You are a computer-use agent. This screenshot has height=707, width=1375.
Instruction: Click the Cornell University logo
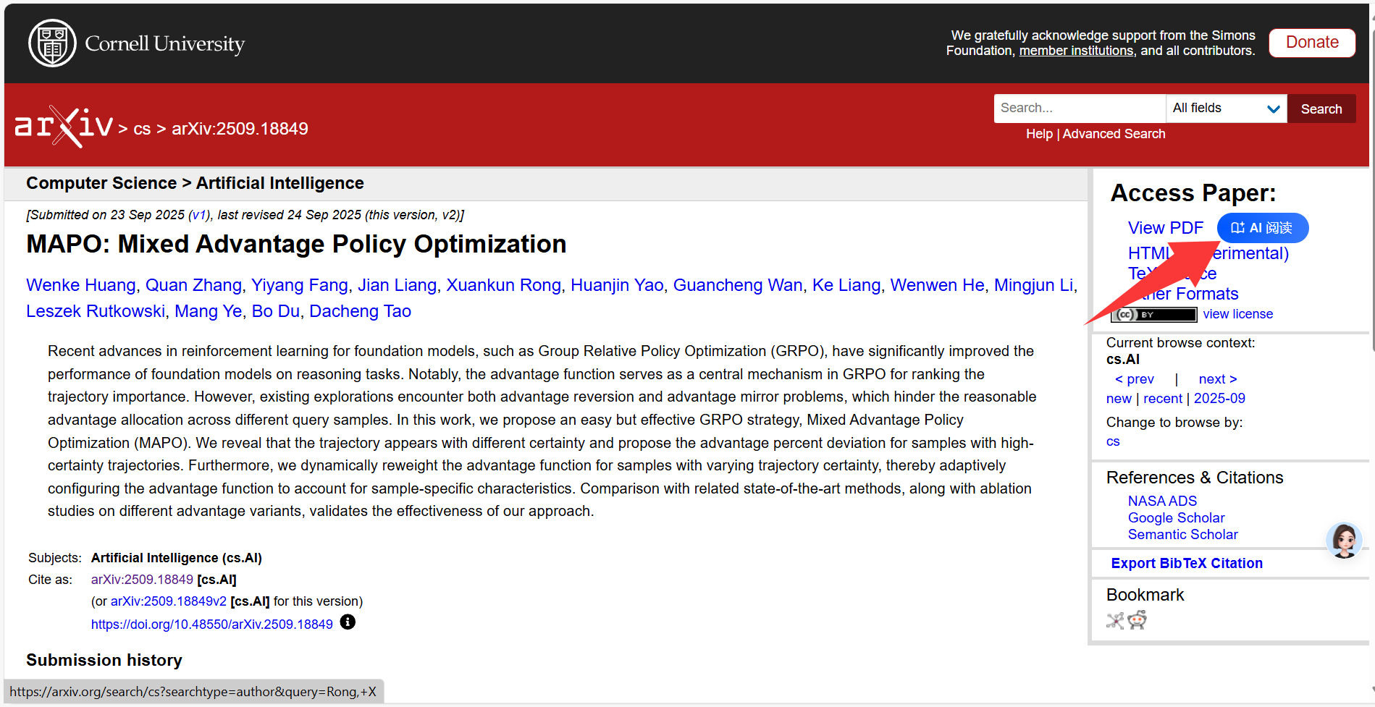click(x=136, y=43)
